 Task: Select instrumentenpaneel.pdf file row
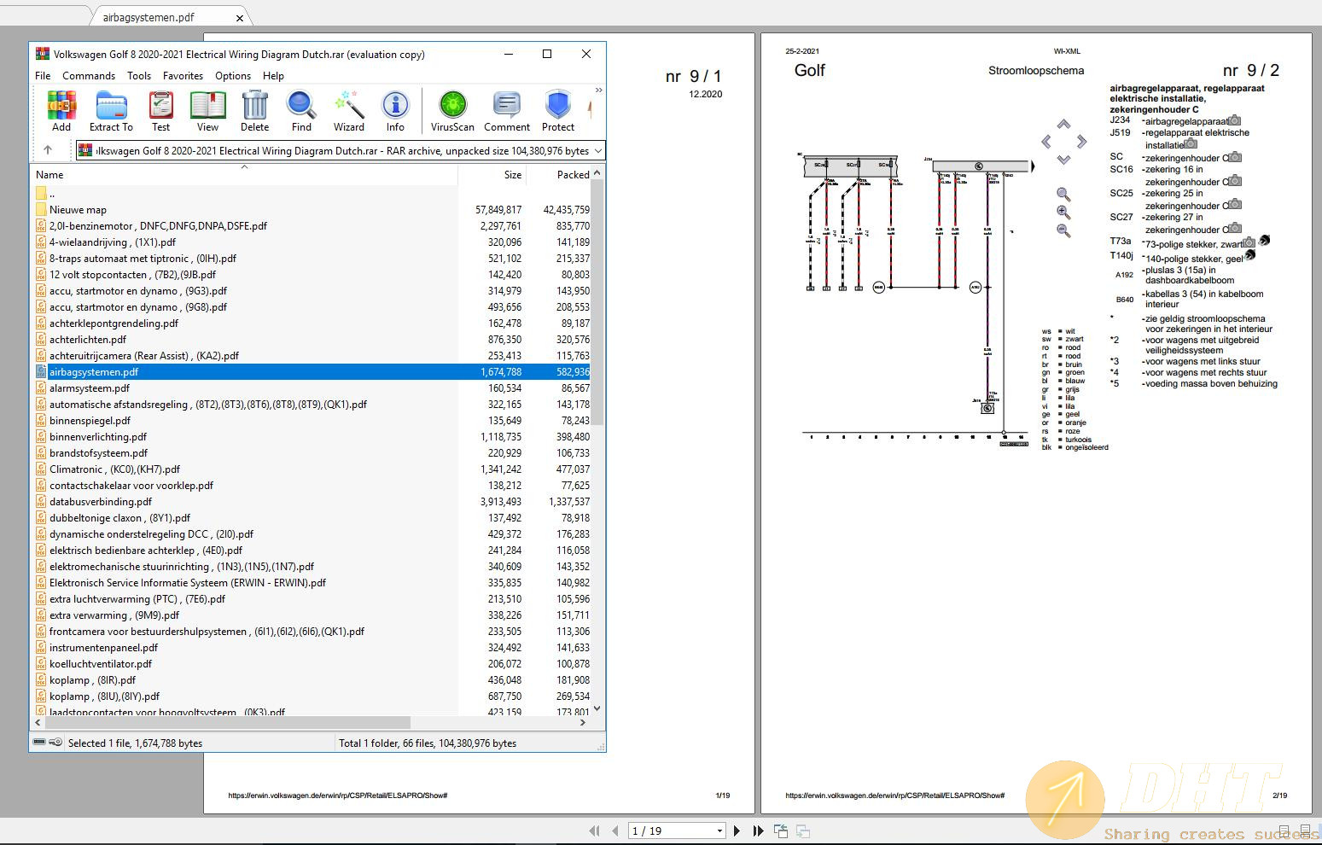click(x=312, y=647)
